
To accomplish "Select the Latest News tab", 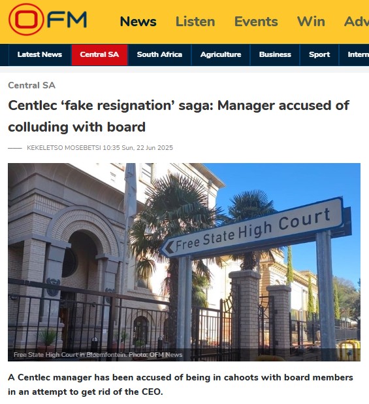I will pyautogui.click(x=40, y=54).
